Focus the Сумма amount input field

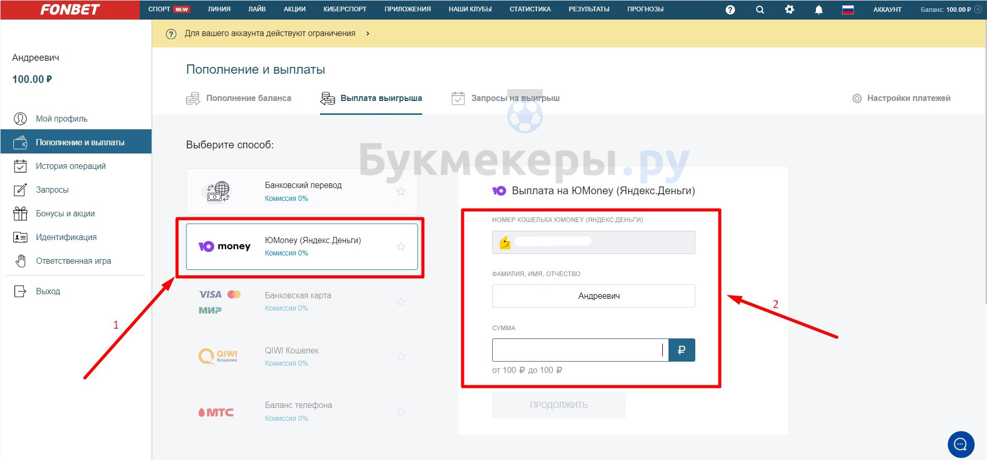[x=580, y=350]
